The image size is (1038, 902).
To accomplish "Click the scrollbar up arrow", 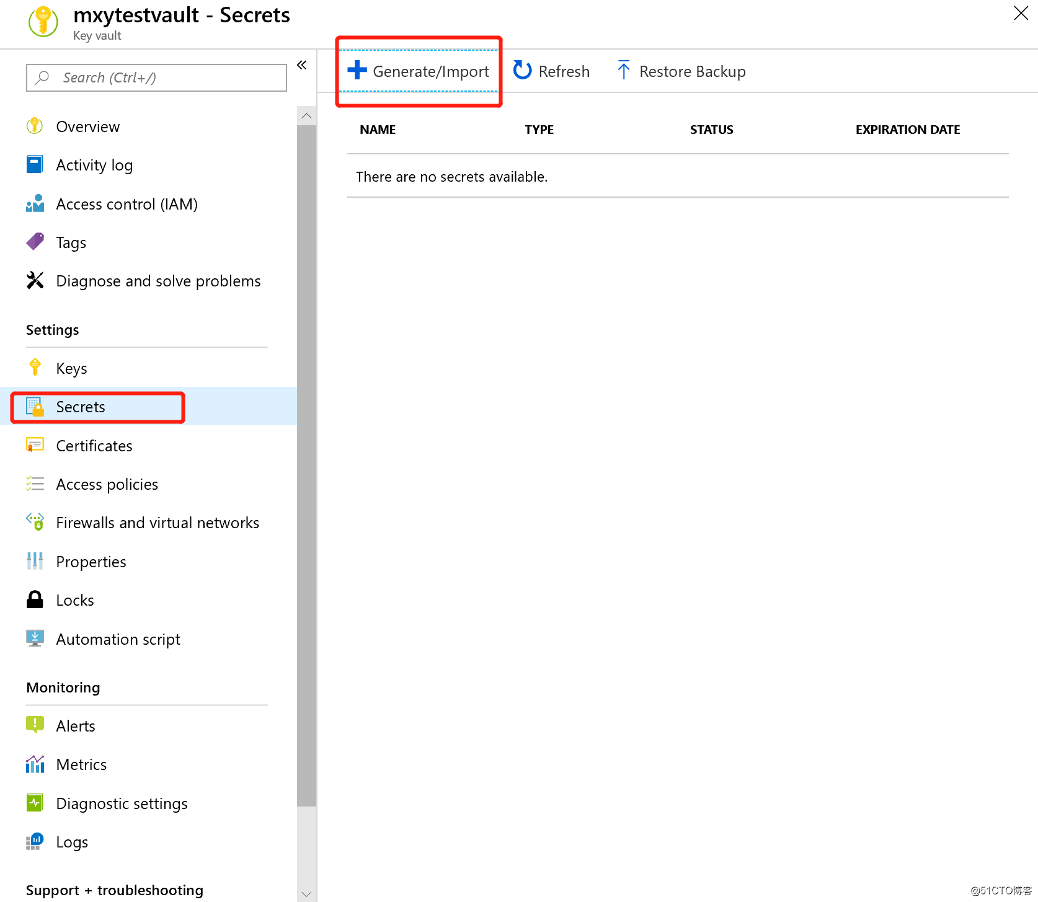I will pos(306,116).
